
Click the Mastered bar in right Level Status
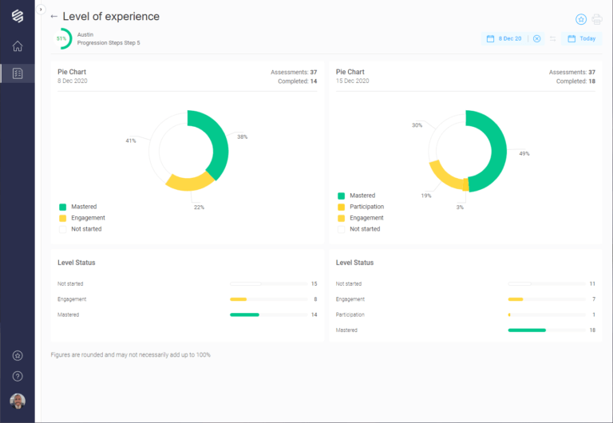[527, 330]
